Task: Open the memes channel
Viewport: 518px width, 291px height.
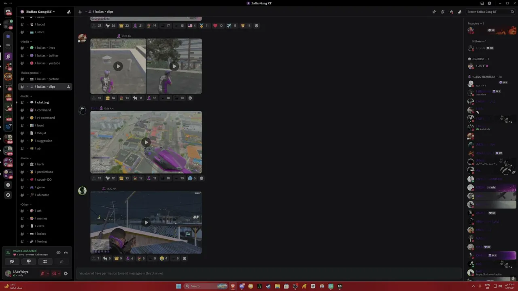Action: (45, 218)
